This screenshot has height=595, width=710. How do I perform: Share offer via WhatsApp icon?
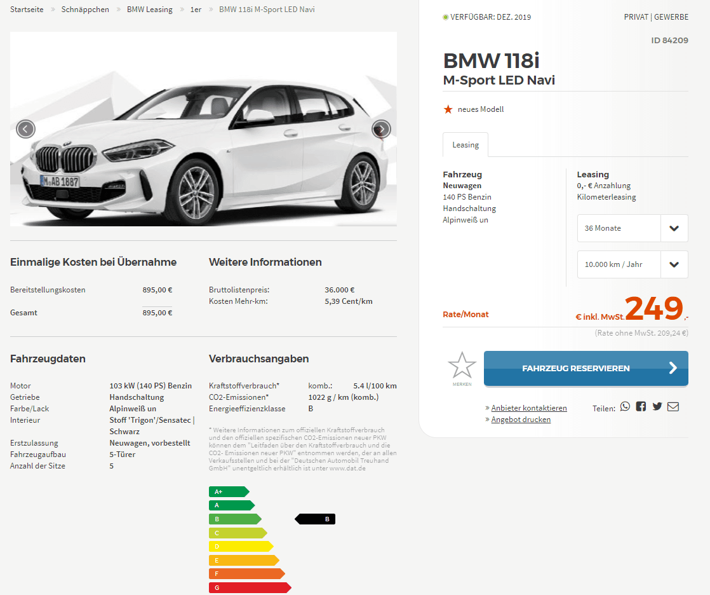tap(625, 406)
